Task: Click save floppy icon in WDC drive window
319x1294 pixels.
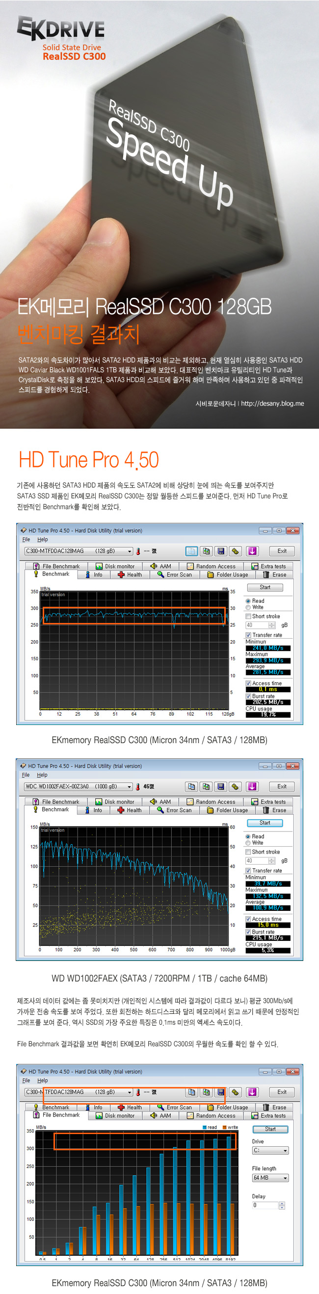Action: (220, 787)
